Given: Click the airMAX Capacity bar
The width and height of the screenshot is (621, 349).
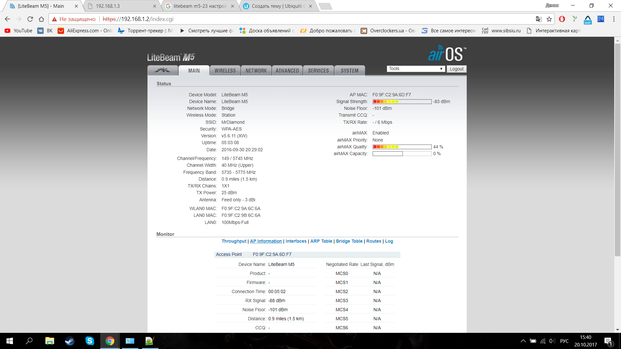Looking at the screenshot, I should pos(402,154).
